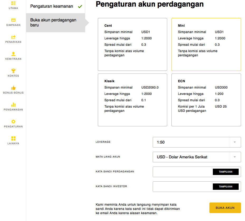Select the Buka akun perdagangan baru tab
245x221 pixels.
55,23
